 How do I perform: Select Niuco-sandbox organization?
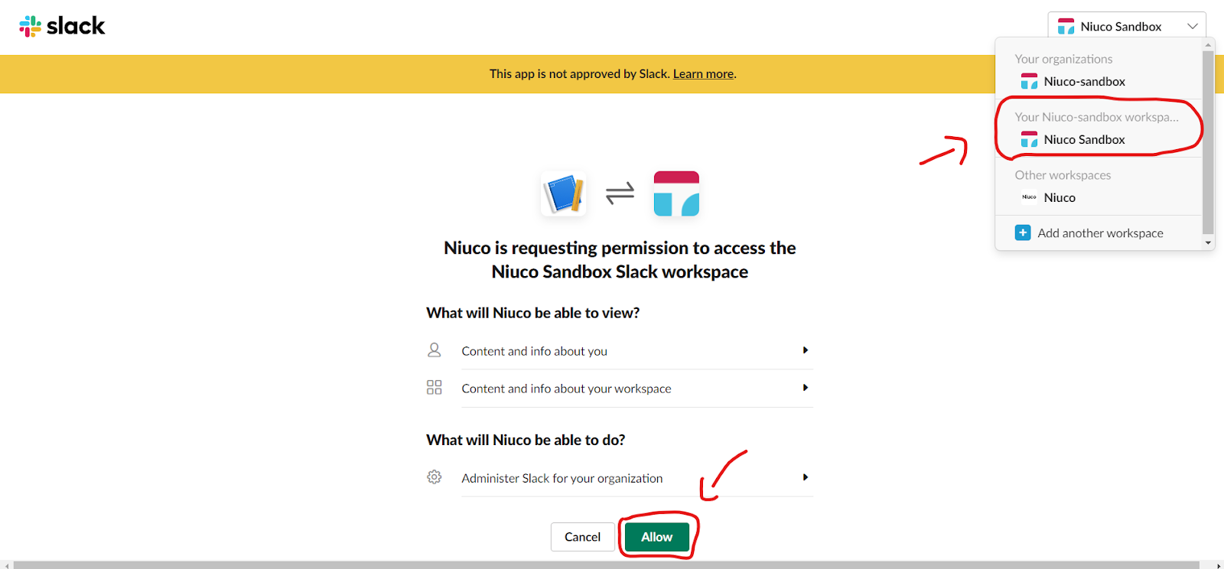tap(1084, 81)
